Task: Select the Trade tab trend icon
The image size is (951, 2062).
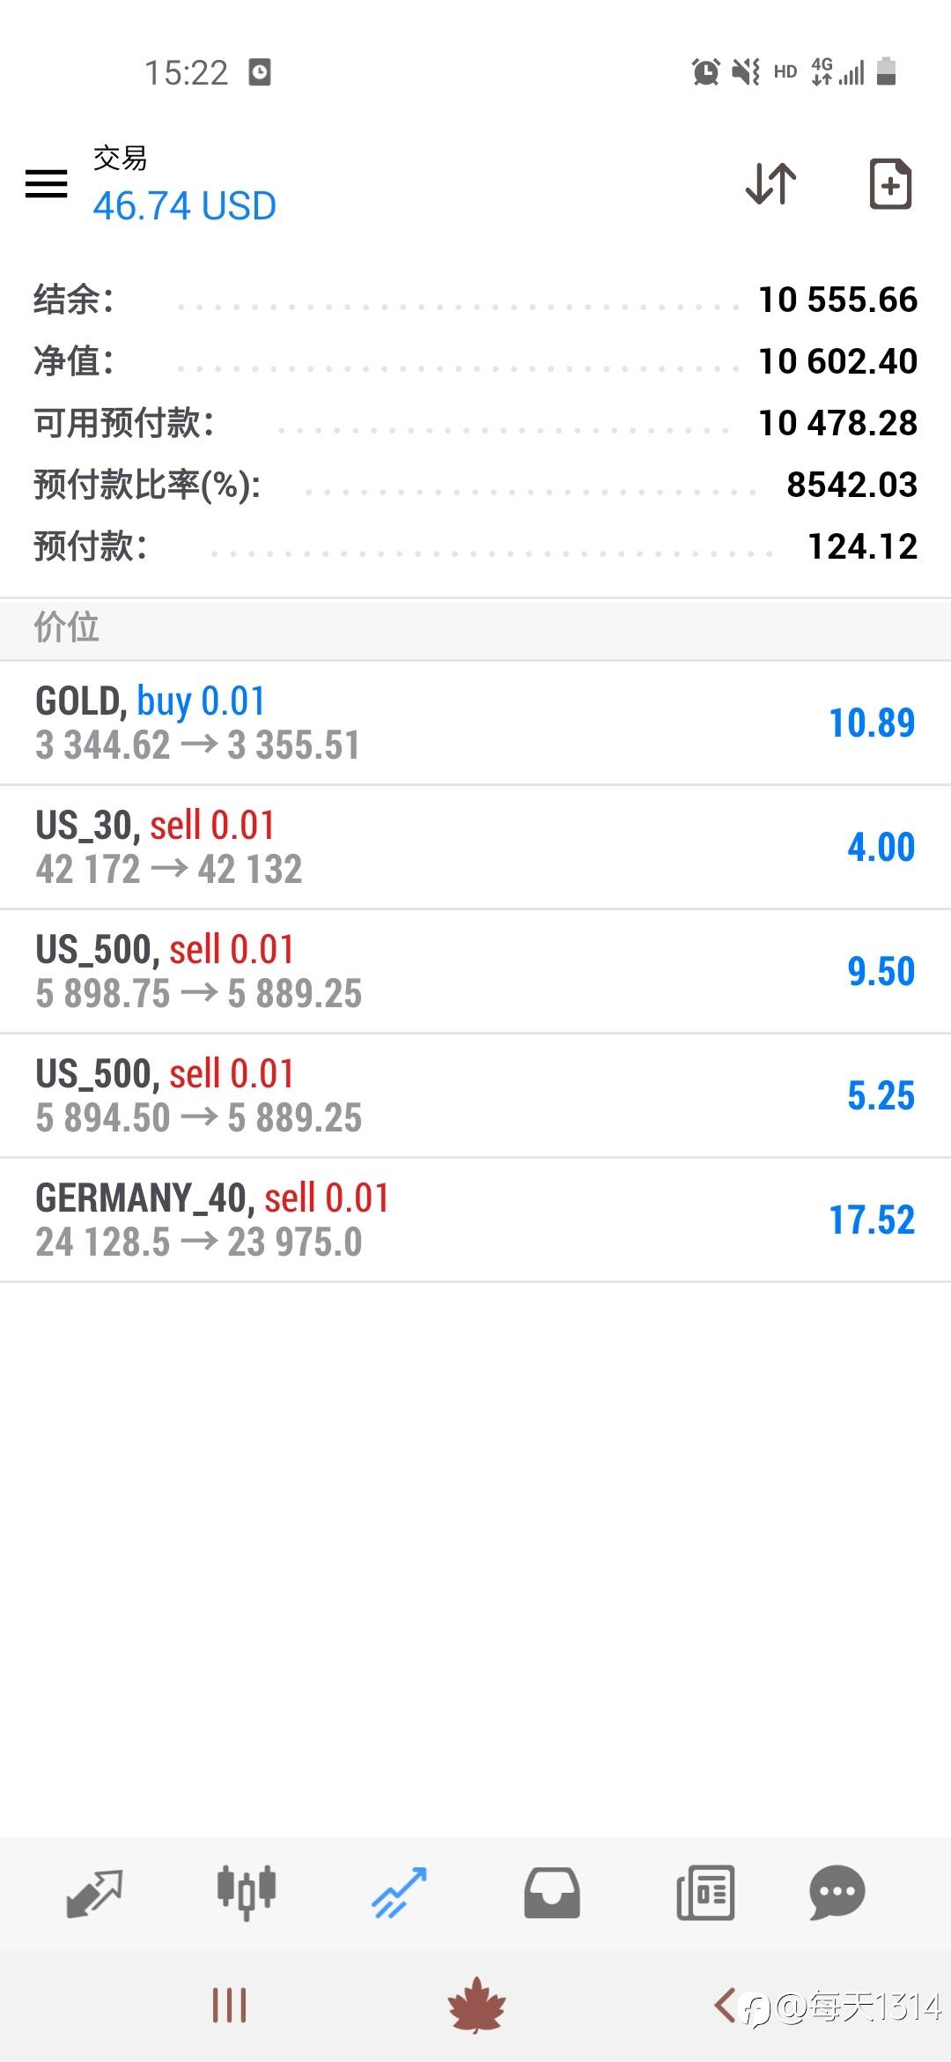Action: [400, 1893]
